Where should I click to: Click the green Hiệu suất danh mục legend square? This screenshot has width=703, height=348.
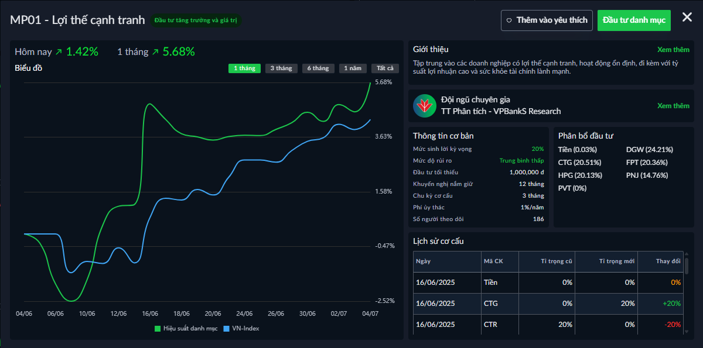157,329
